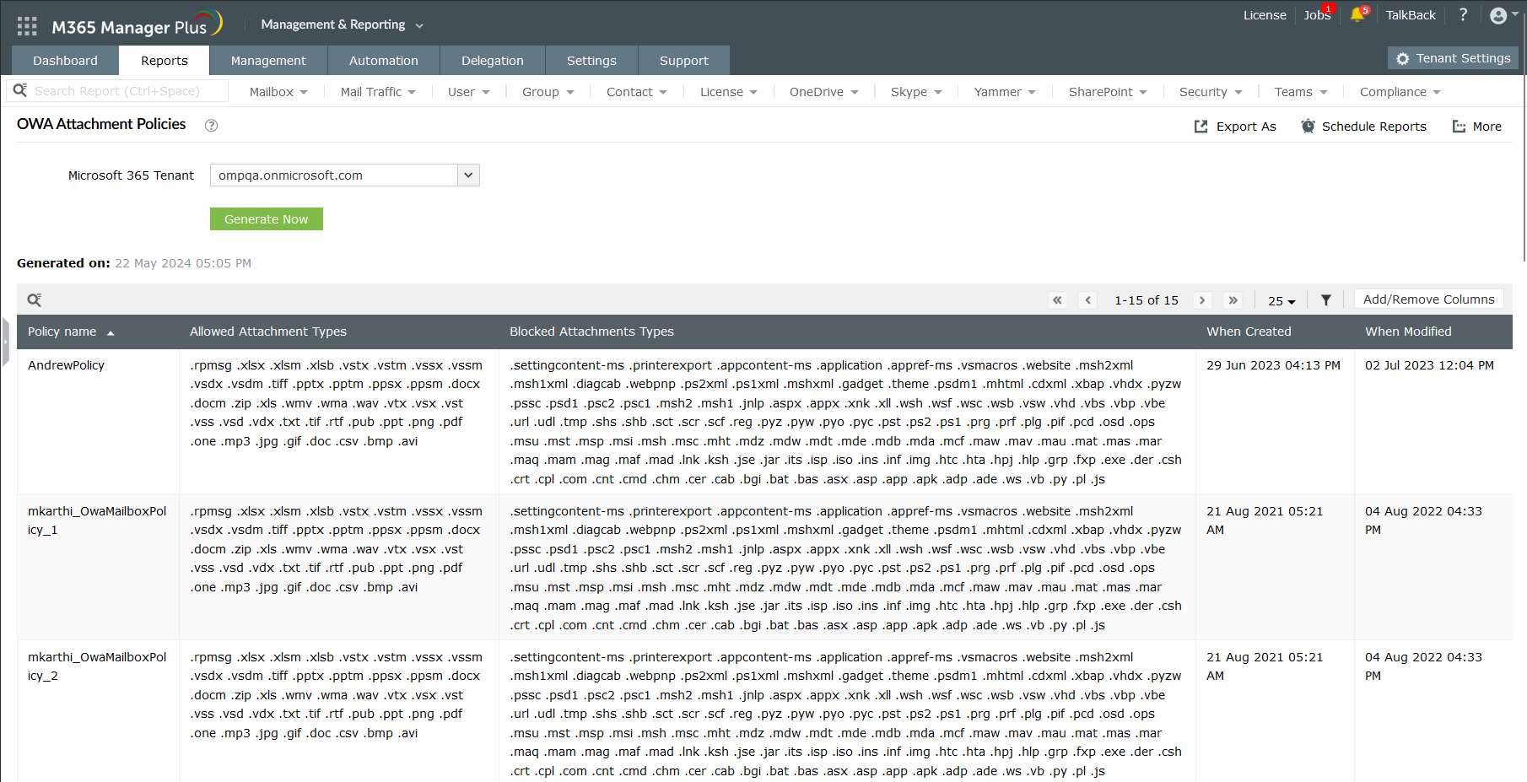Click the Search Report input field
Viewport: 1527px width, 782px height.
(117, 91)
